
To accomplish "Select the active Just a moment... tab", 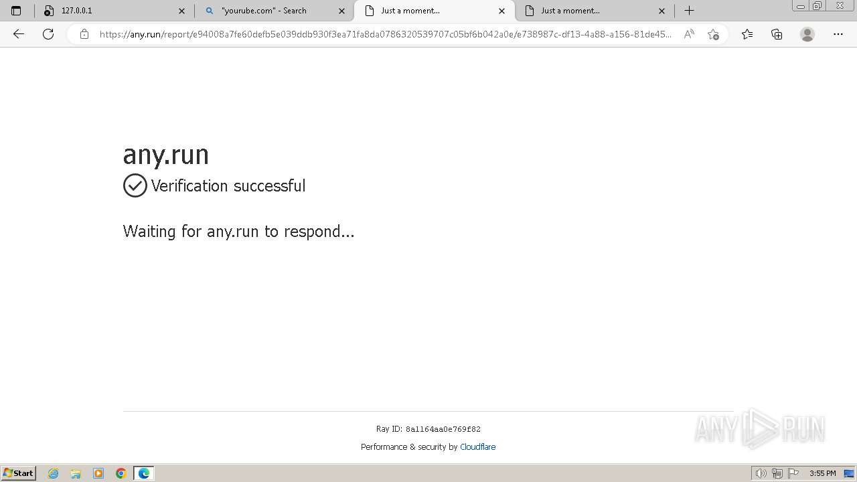I will click(x=434, y=11).
